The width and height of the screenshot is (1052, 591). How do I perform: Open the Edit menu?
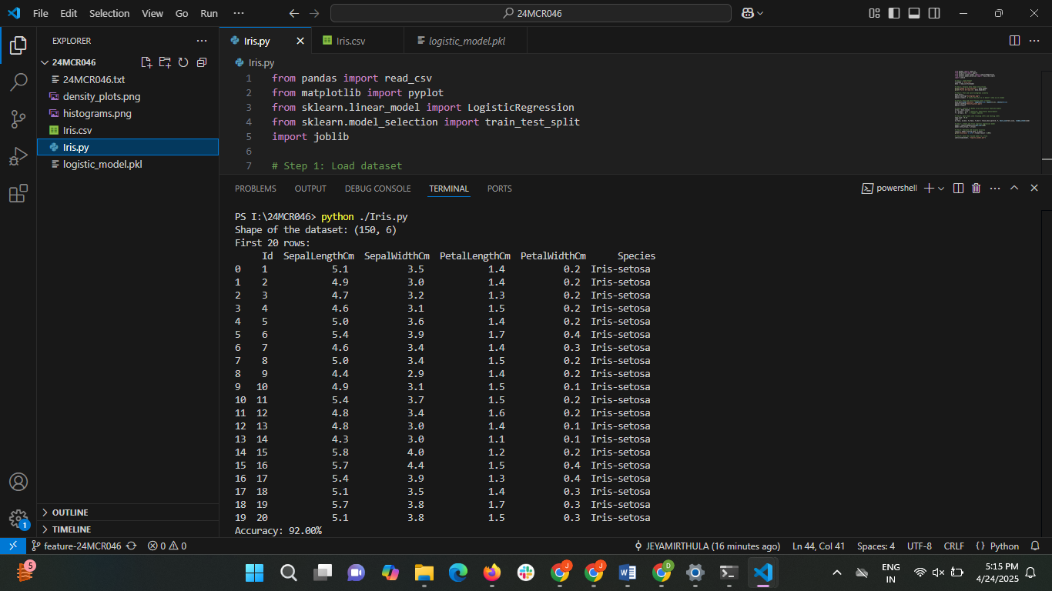point(69,13)
